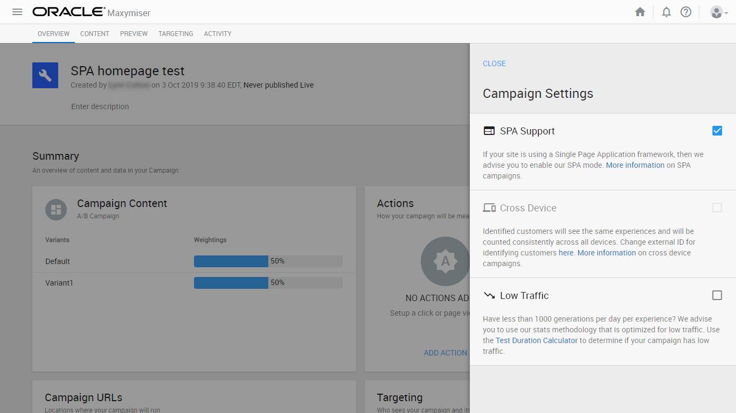
Task: Toggle the Cross Device checkbox
Action: coord(717,208)
